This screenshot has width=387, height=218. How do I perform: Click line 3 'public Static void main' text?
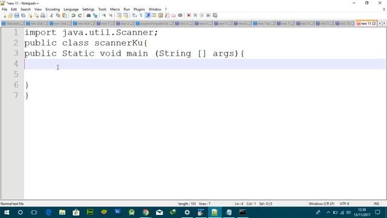pyautogui.click(x=86, y=53)
